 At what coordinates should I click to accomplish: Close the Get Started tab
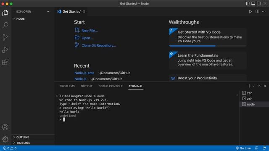pyautogui.click(x=84, y=11)
